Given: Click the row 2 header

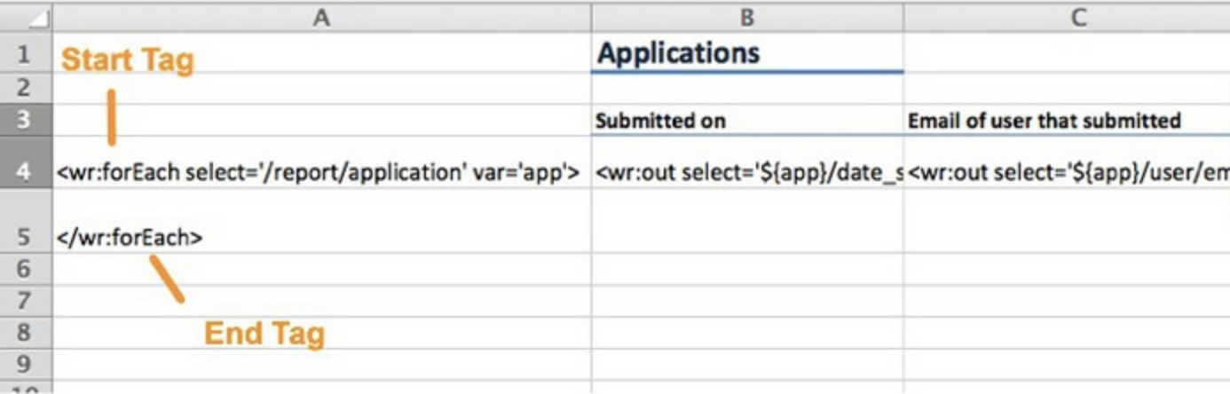Looking at the screenshot, I should coord(25,87).
